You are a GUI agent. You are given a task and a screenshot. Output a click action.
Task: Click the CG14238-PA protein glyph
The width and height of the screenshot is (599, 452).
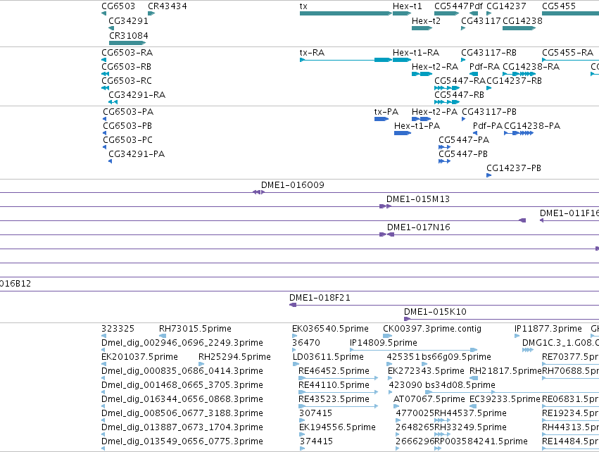point(519,133)
